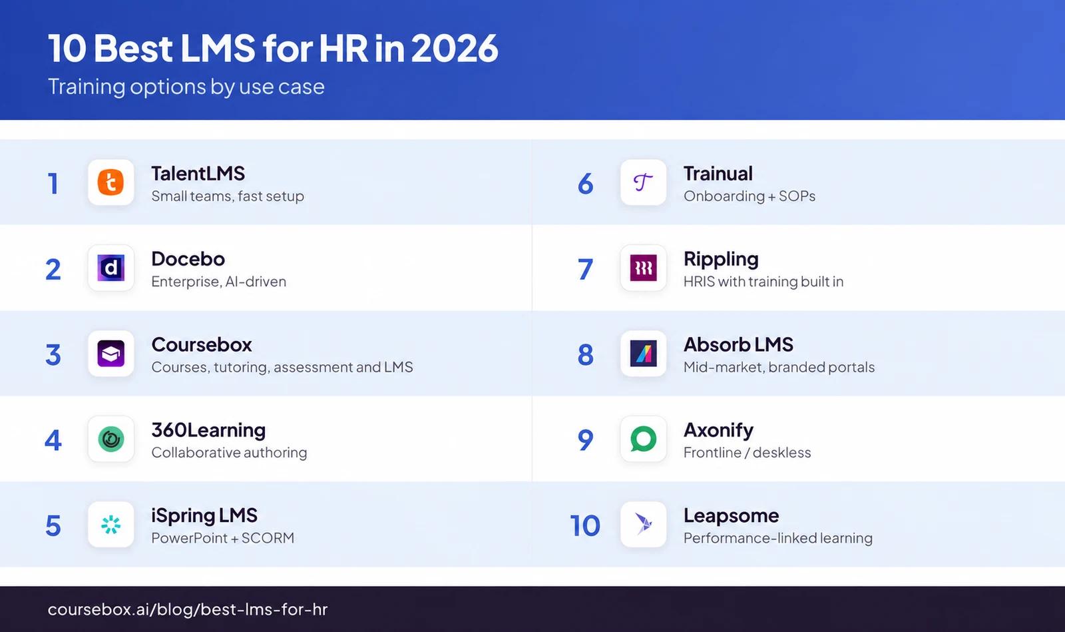Viewport: 1065px width, 632px height.
Task: Click the Rippling maroon logo icon
Action: 644,268
